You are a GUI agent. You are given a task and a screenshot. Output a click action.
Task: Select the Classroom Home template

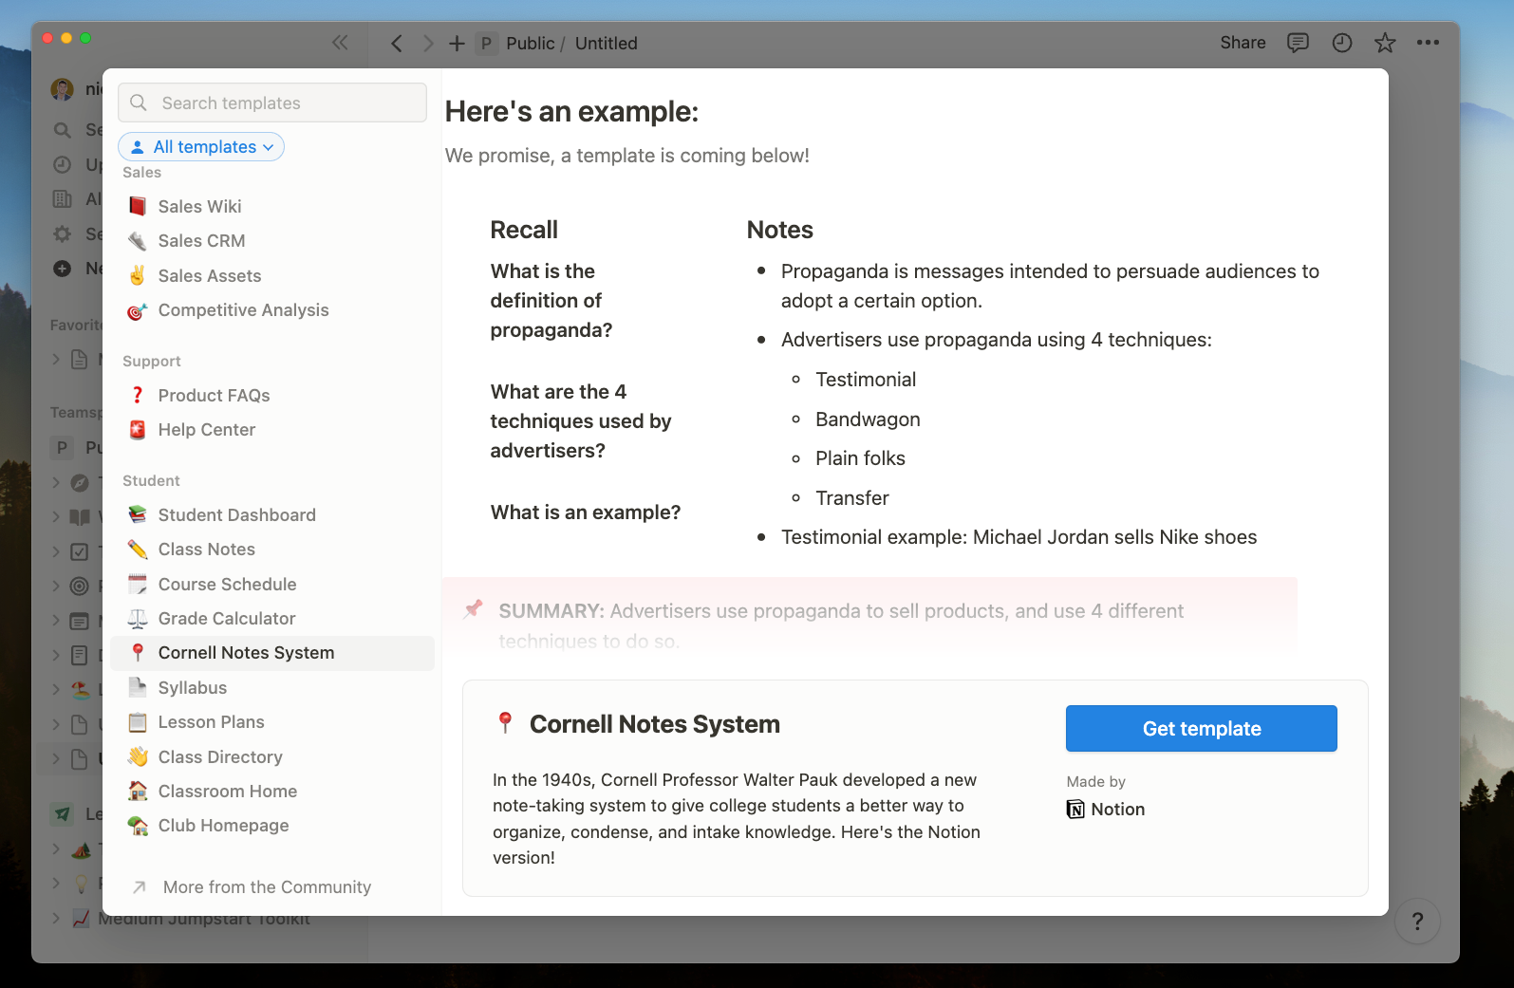(272, 792)
